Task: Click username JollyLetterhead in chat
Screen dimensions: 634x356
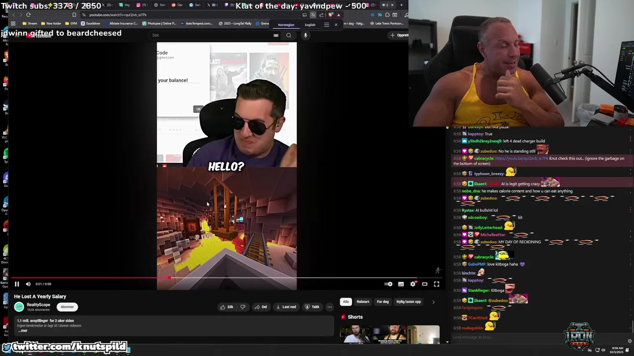Action: click(x=488, y=227)
